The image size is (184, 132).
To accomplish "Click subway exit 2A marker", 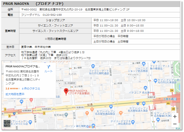I will [172, 90].
